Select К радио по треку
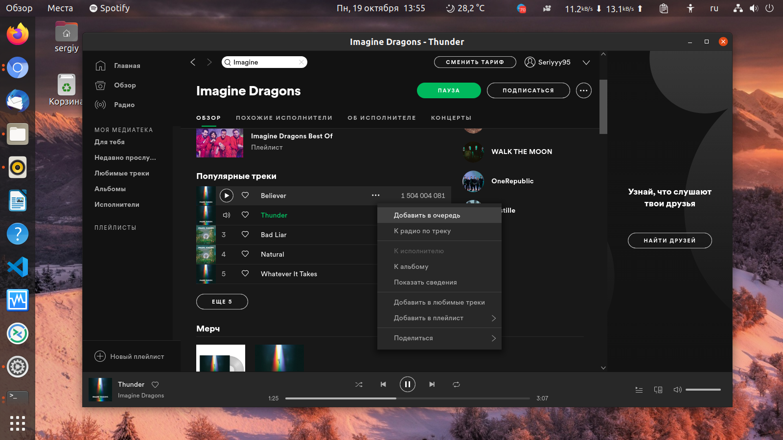This screenshot has height=440, width=783. pos(439,231)
